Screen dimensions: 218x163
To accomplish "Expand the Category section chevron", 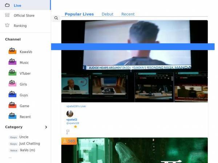I will 46,127.
